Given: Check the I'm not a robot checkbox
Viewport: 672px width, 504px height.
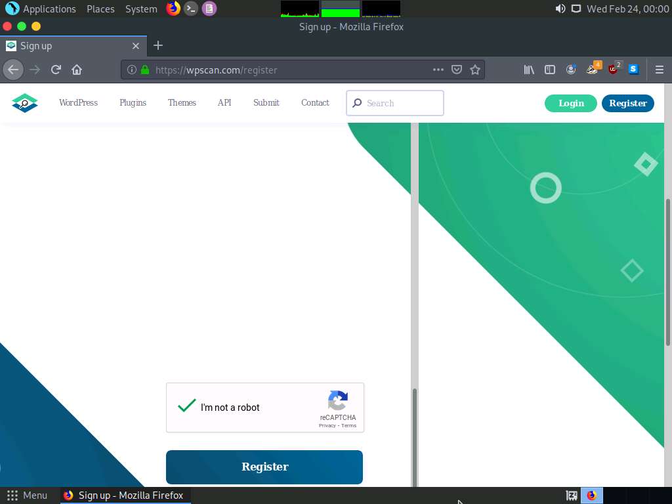Looking at the screenshot, I should pos(186,407).
